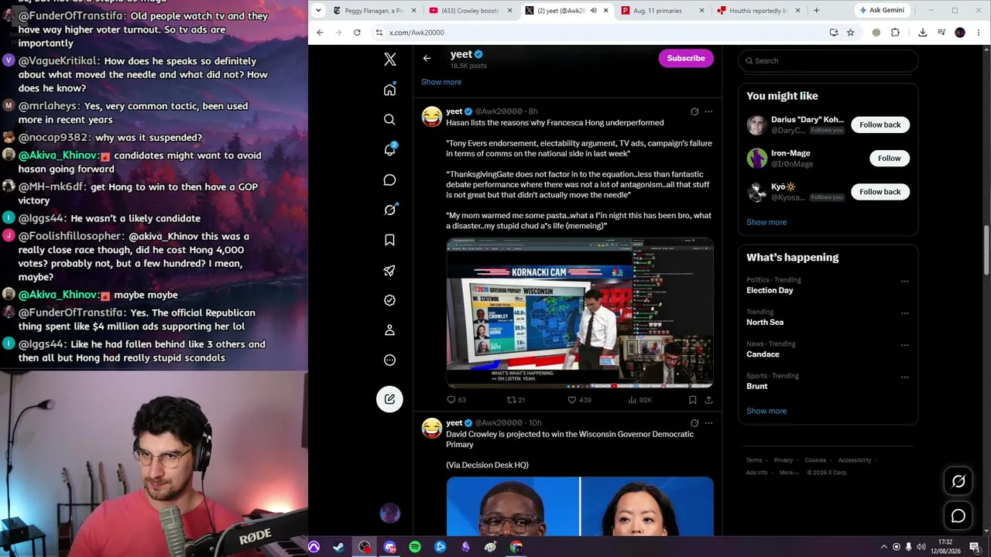Bookmark this page with the star icon
991x557 pixels.
coord(850,32)
